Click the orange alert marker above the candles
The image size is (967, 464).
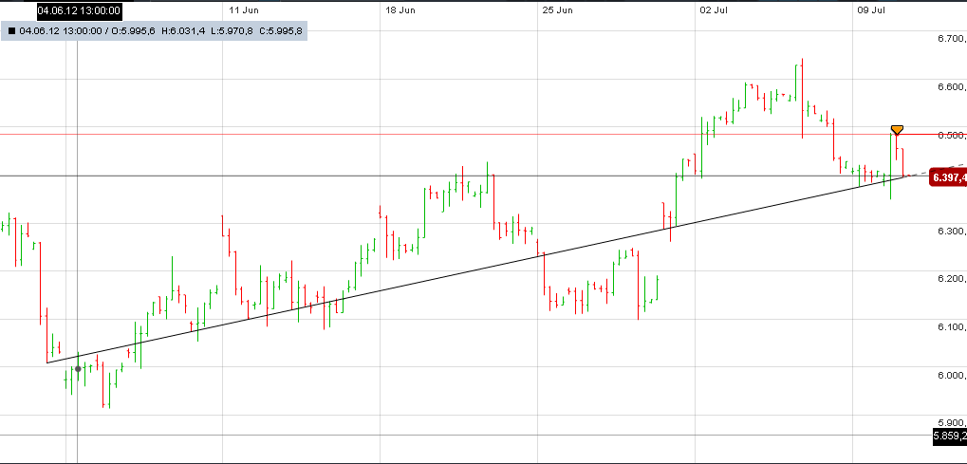(896, 129)
